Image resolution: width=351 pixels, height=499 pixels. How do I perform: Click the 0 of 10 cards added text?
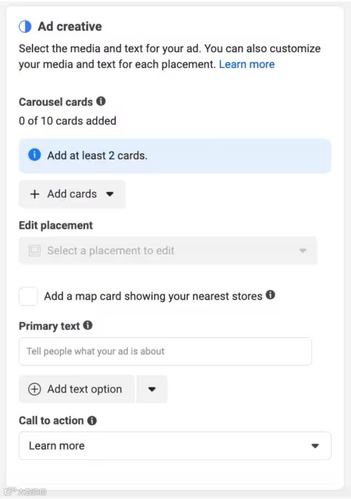pyautogui.click(x=67, y=121)
